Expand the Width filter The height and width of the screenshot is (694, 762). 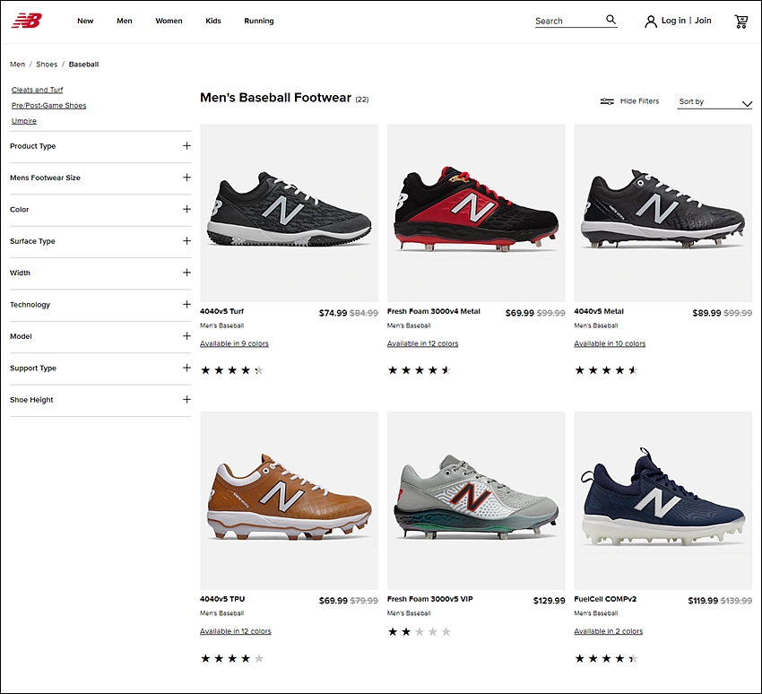pos(100,273)
